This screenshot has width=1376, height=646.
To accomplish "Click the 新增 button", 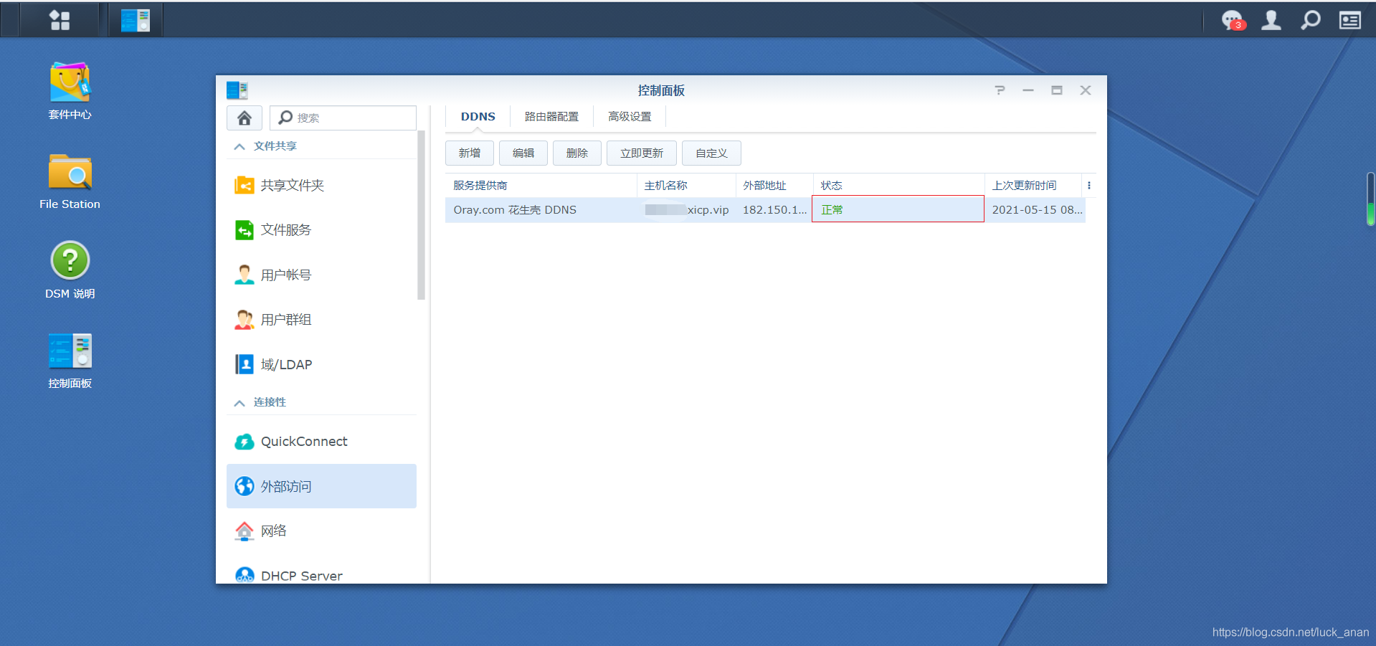I will 469,153.
